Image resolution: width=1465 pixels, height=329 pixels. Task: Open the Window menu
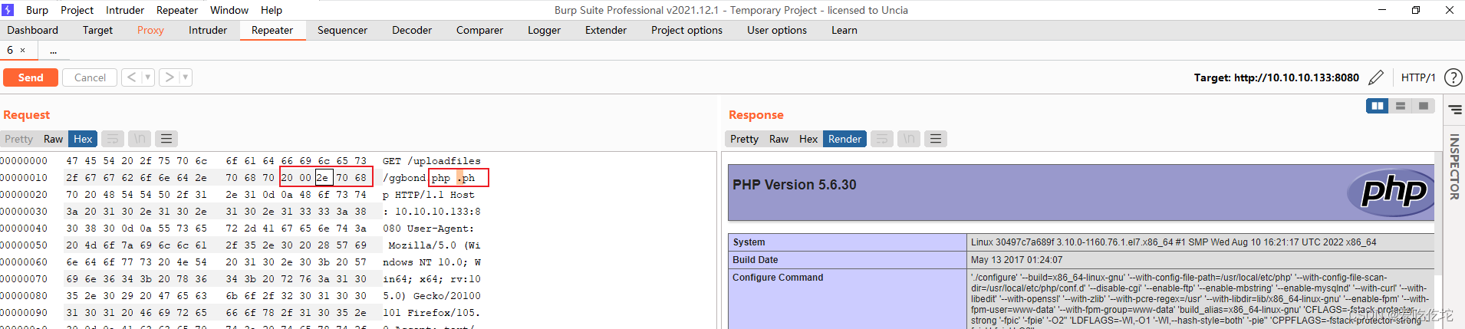pos(229,10)
